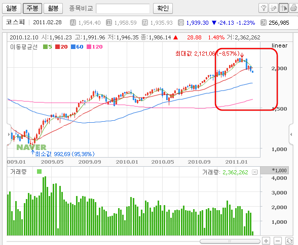Click the green 거래량 volume color swatch

click(39, 172)
